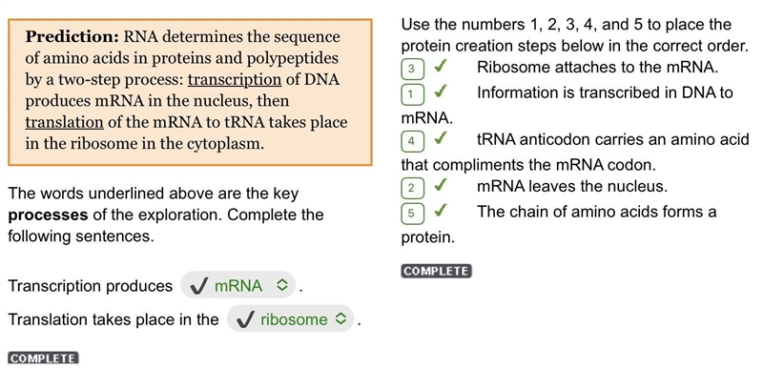Click the underlined word 'transcription'
Screen dimensions: 763x369
pyautogui.click(x=235, y=80)
